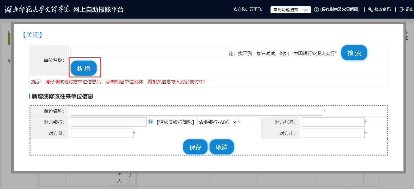Open the 常用功能选择 dropdown
Screen dimensions: 414x189
click(x=290, y=10)
